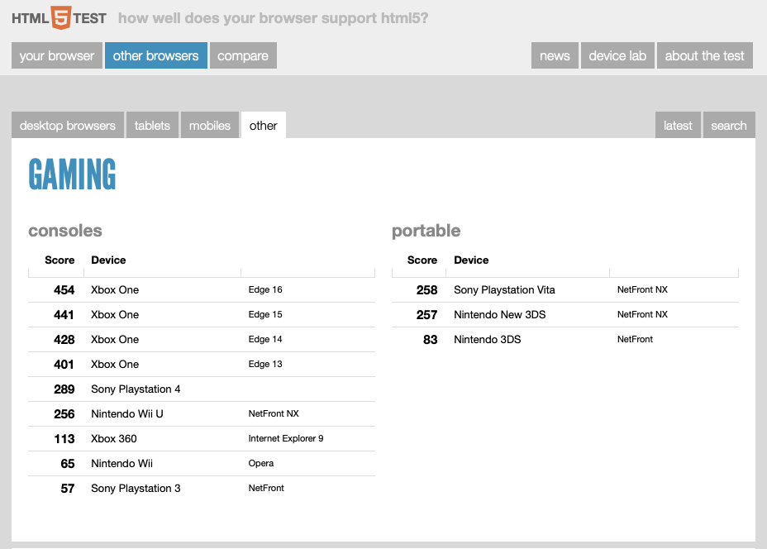
Task: Switch to tablets tab
Action: click(152, 126)
